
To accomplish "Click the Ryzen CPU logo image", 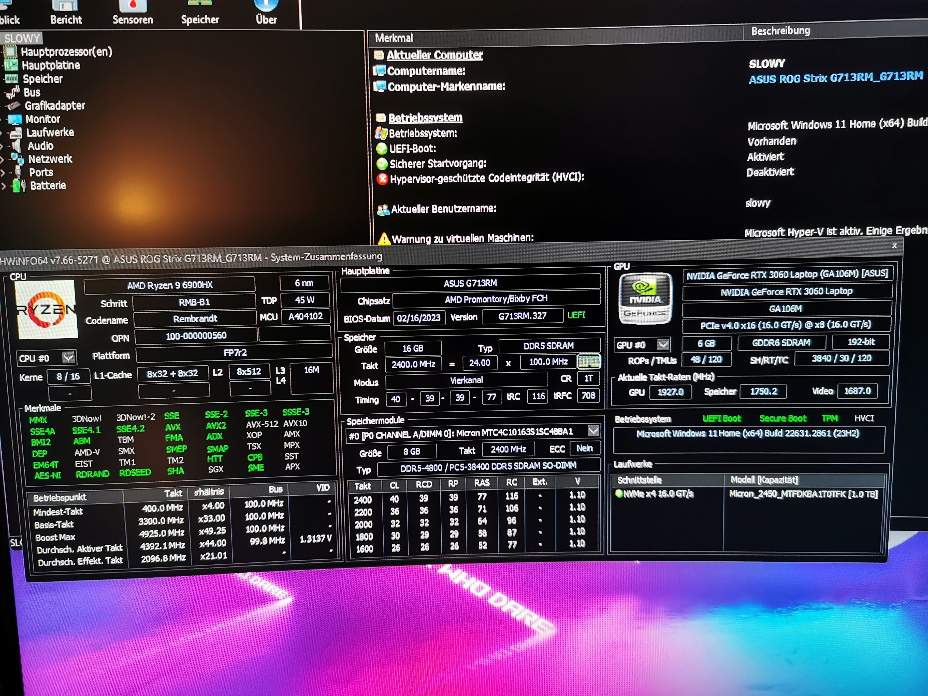I will [46, 310].
